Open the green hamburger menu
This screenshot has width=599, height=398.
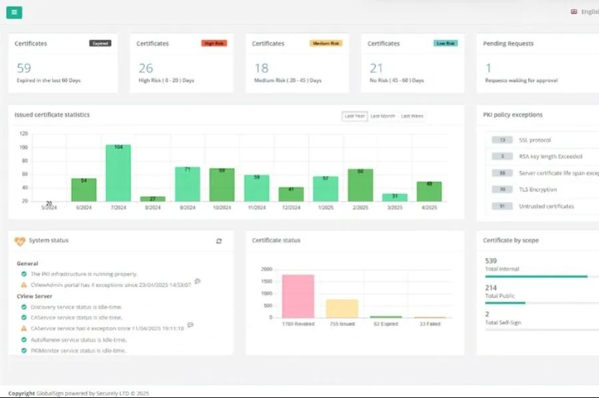tap(14, 12)
